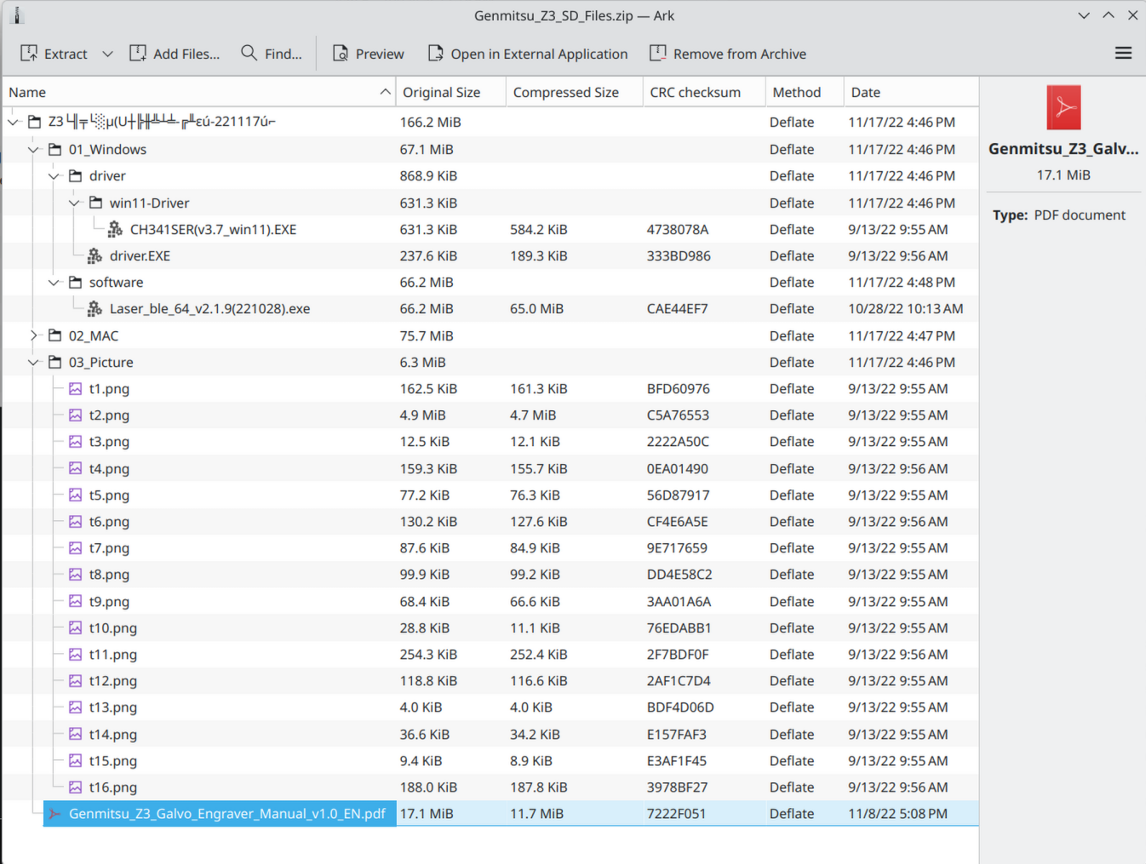The image size is (1146, 864).
Task: Collapse the driver folder
Action: [54, 176]
